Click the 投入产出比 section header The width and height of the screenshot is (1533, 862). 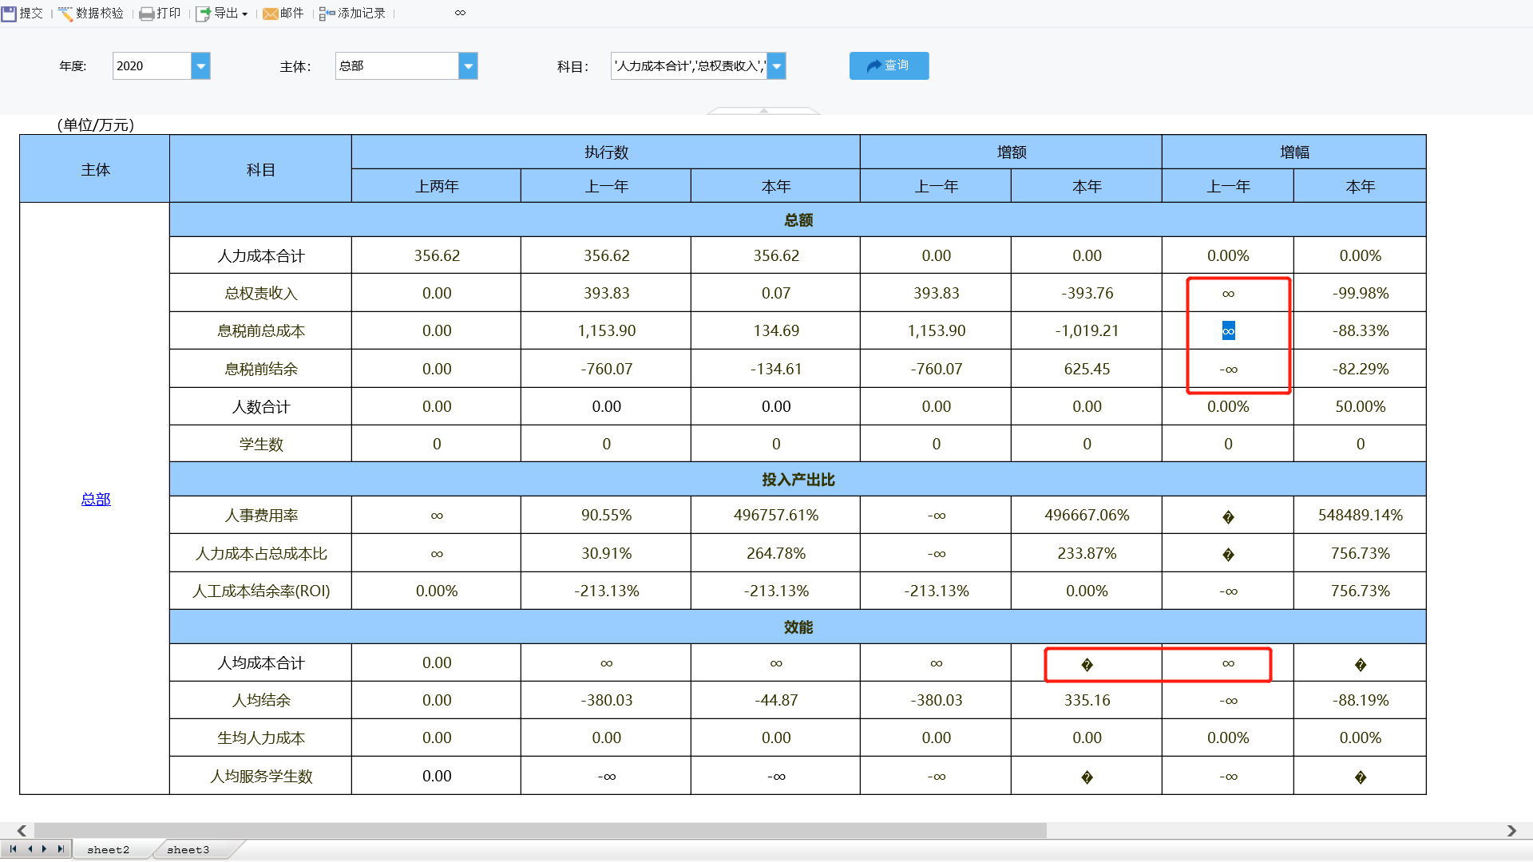click(x=798, y=479)
